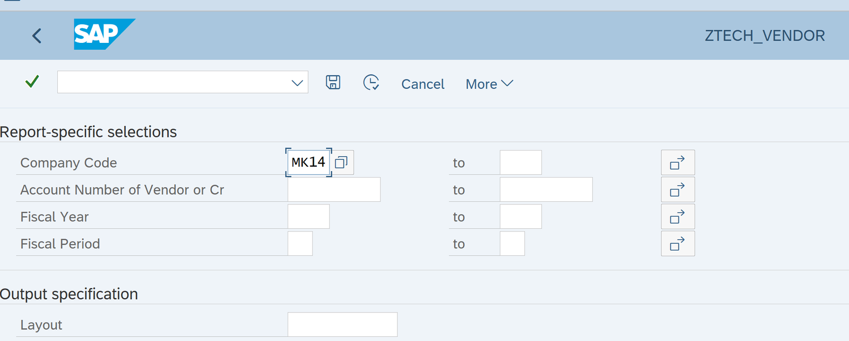Expand the More menu
Viewport: 849px width, 341px height.
[x=489, y=84]
